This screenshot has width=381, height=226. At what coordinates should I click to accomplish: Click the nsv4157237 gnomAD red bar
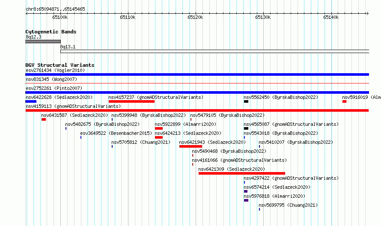click(x=131, y=101)
